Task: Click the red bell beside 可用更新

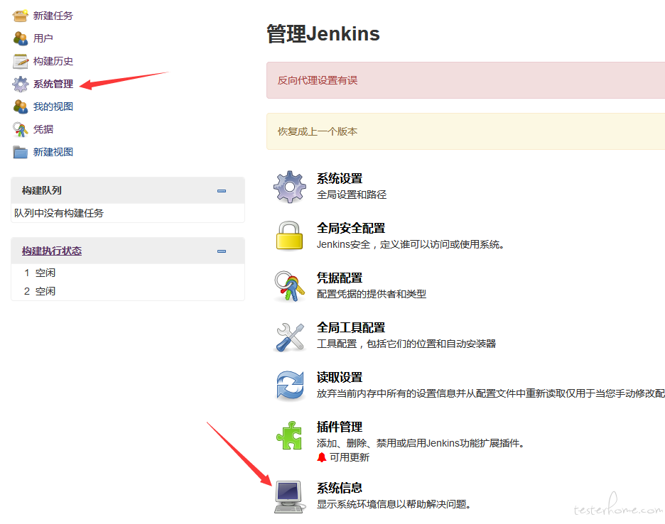Action: [322, 457]
